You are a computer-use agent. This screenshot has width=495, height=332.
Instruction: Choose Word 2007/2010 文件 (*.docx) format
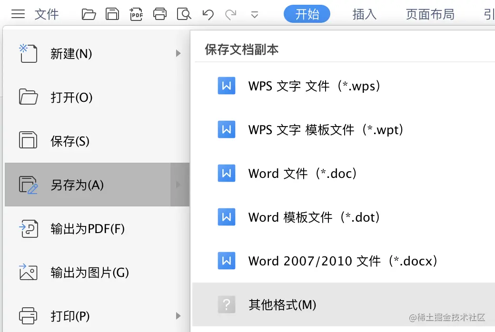(344, 261)
